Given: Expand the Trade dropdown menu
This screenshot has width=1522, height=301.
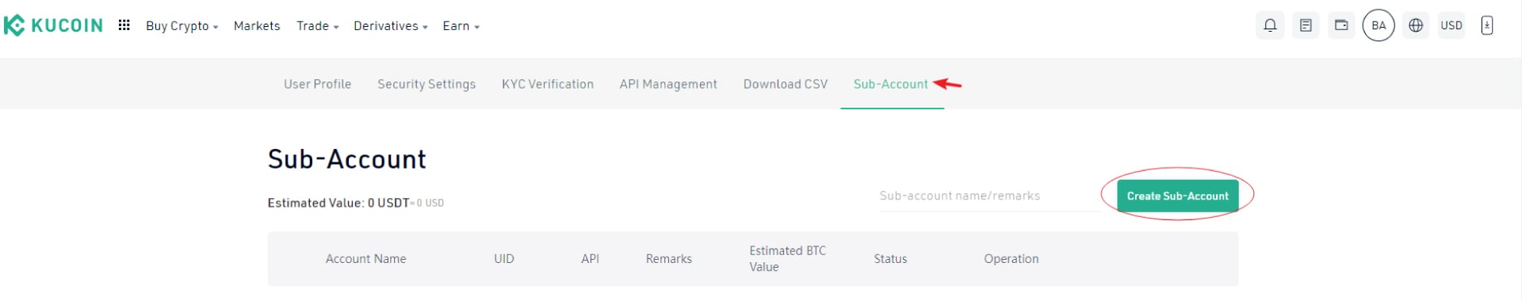Looking at the screenshot, I should [317, 26].
